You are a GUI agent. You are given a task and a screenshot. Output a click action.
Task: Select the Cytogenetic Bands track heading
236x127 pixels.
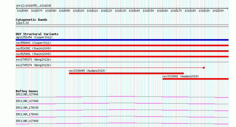click(32, 20)
